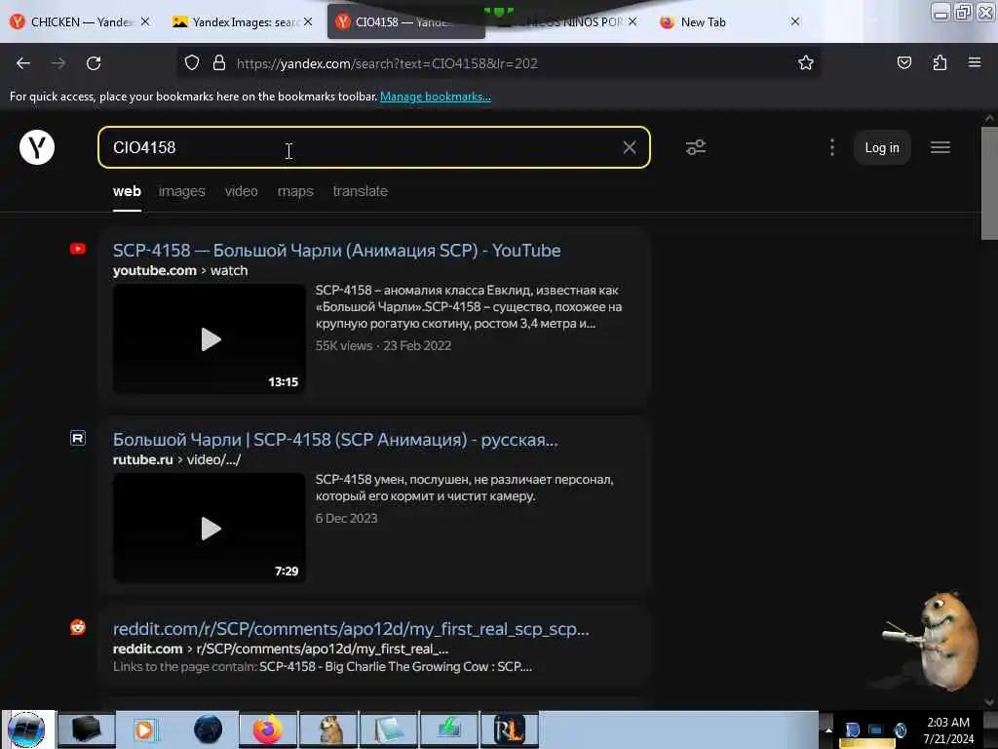Viewport: 998px width, 749px height.
Task: Open the media player taskbar icon
Action: pos(146,729)
